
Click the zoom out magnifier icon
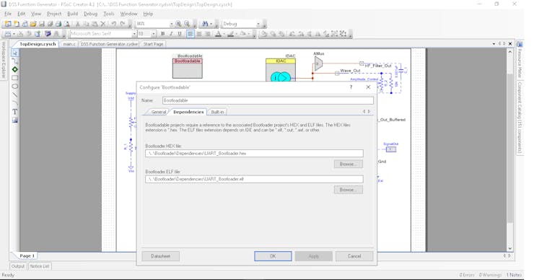(x=187, y=24)
